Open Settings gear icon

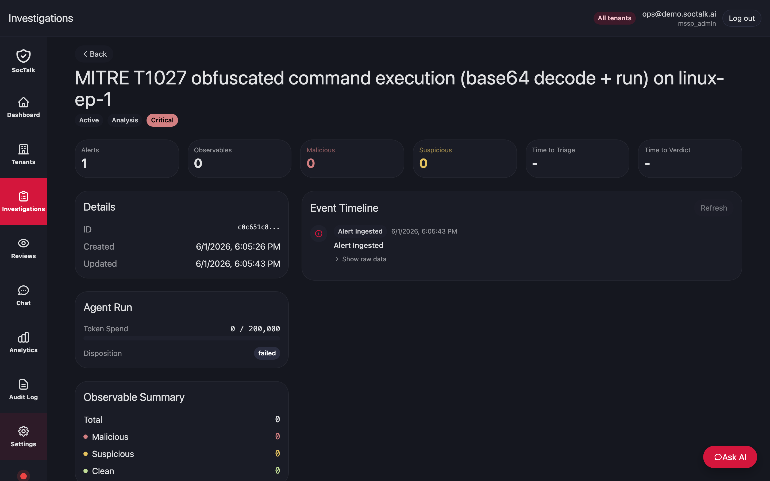(x=23, y=431)
